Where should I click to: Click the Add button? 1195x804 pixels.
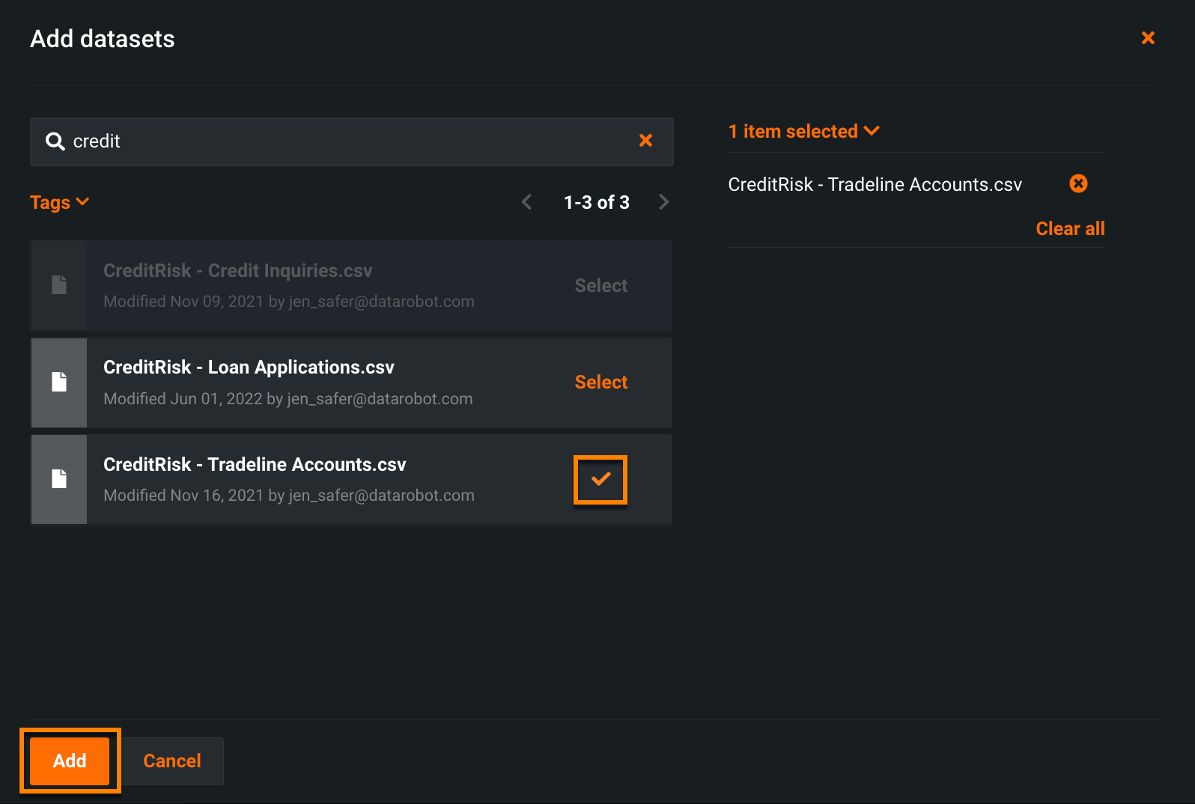pyautogui.click(x=70, y=761)
